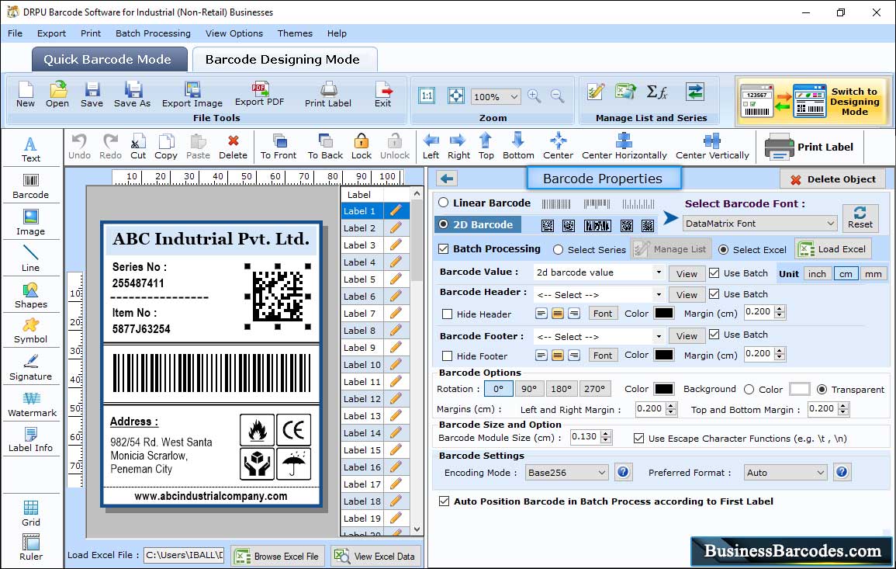The width and height of the screenshot is (896, 569).
Task: Open the Export menu
Action: coord(51,33)
